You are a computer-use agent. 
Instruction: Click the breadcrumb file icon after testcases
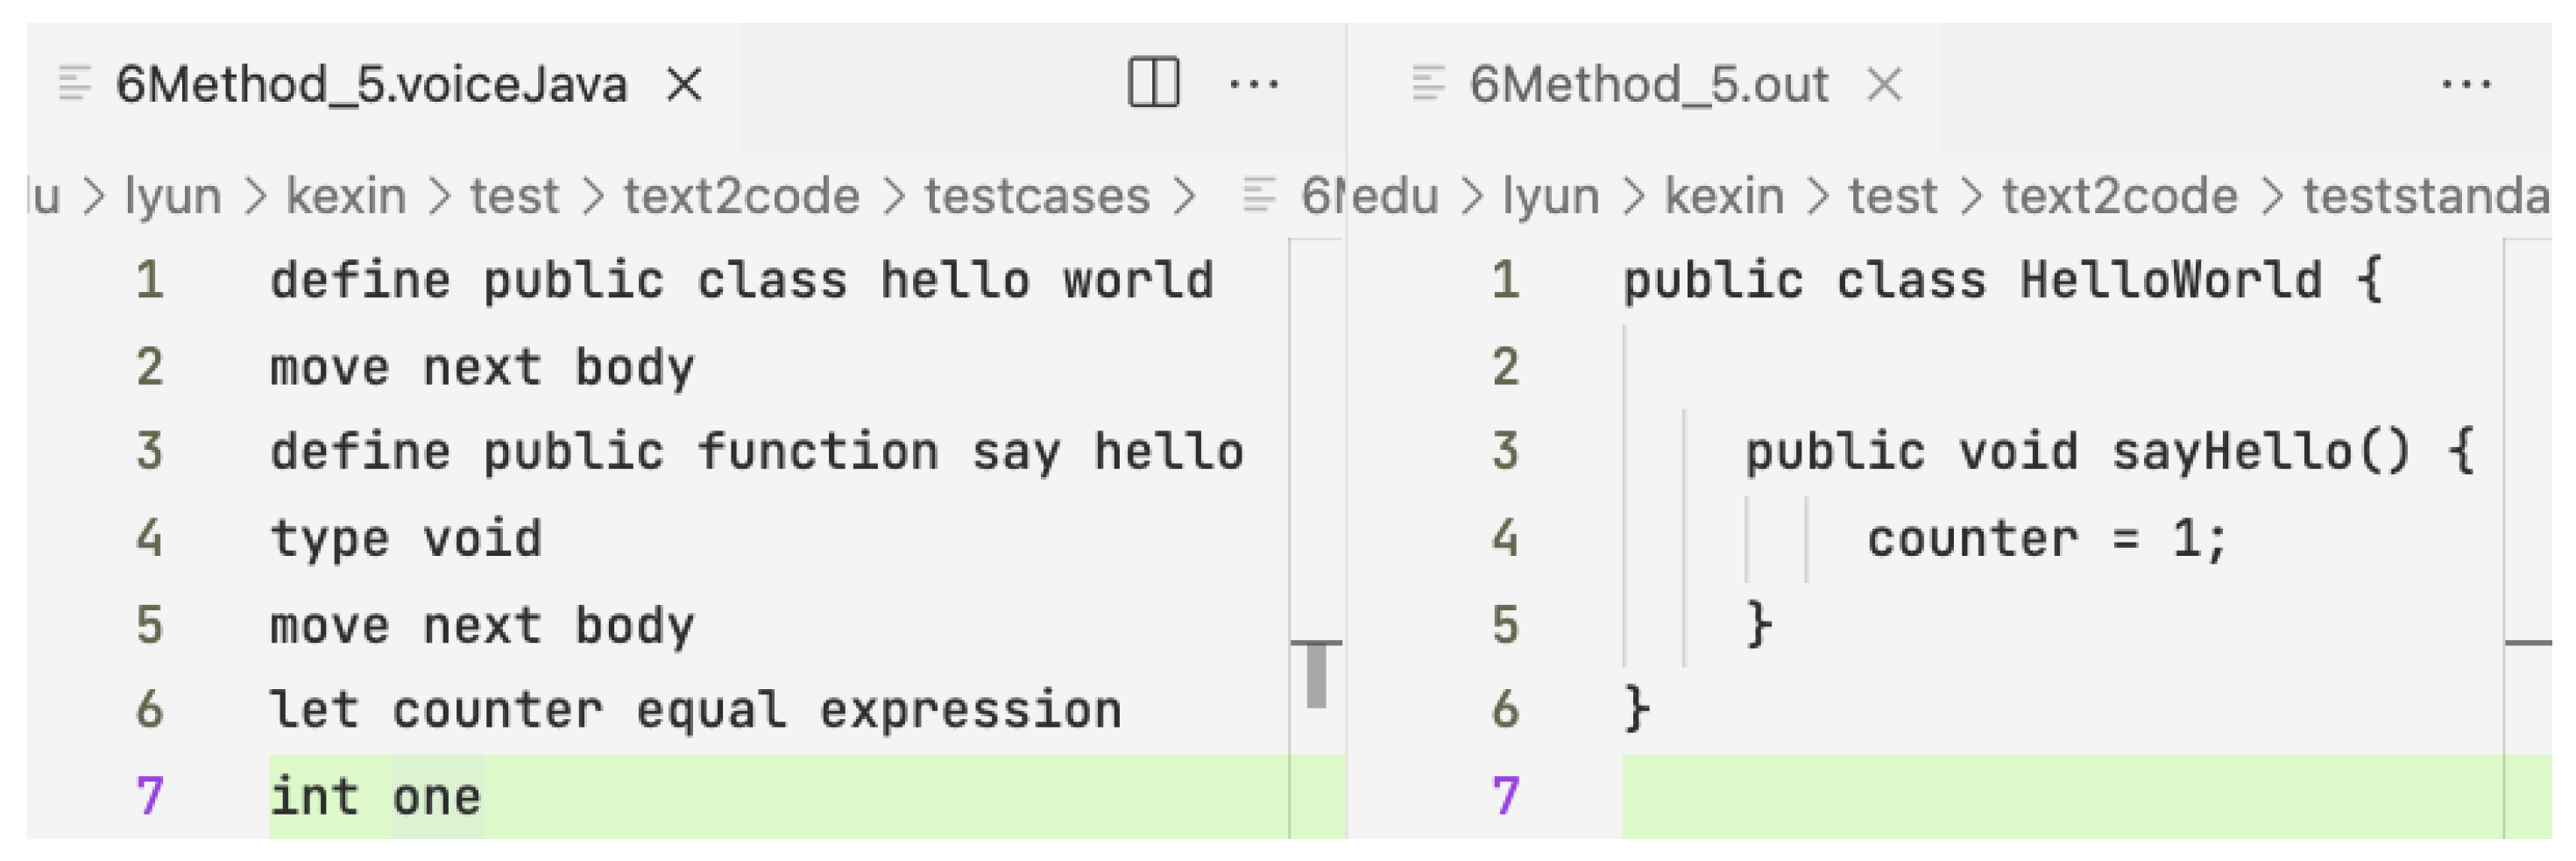(x=1259, y=196)
